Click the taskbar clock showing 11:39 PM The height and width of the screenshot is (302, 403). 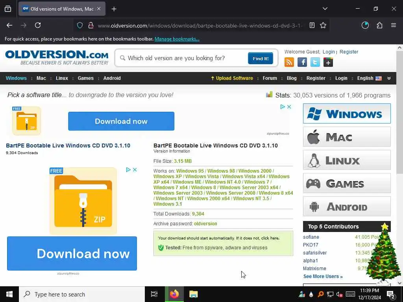click(x=369, y=294)
